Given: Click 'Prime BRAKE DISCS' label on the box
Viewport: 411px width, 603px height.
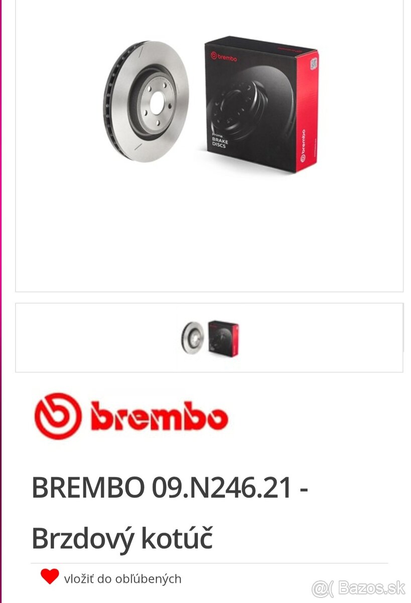Looking at the screenshot, I should pyautogui.click(x=220, y=141).
